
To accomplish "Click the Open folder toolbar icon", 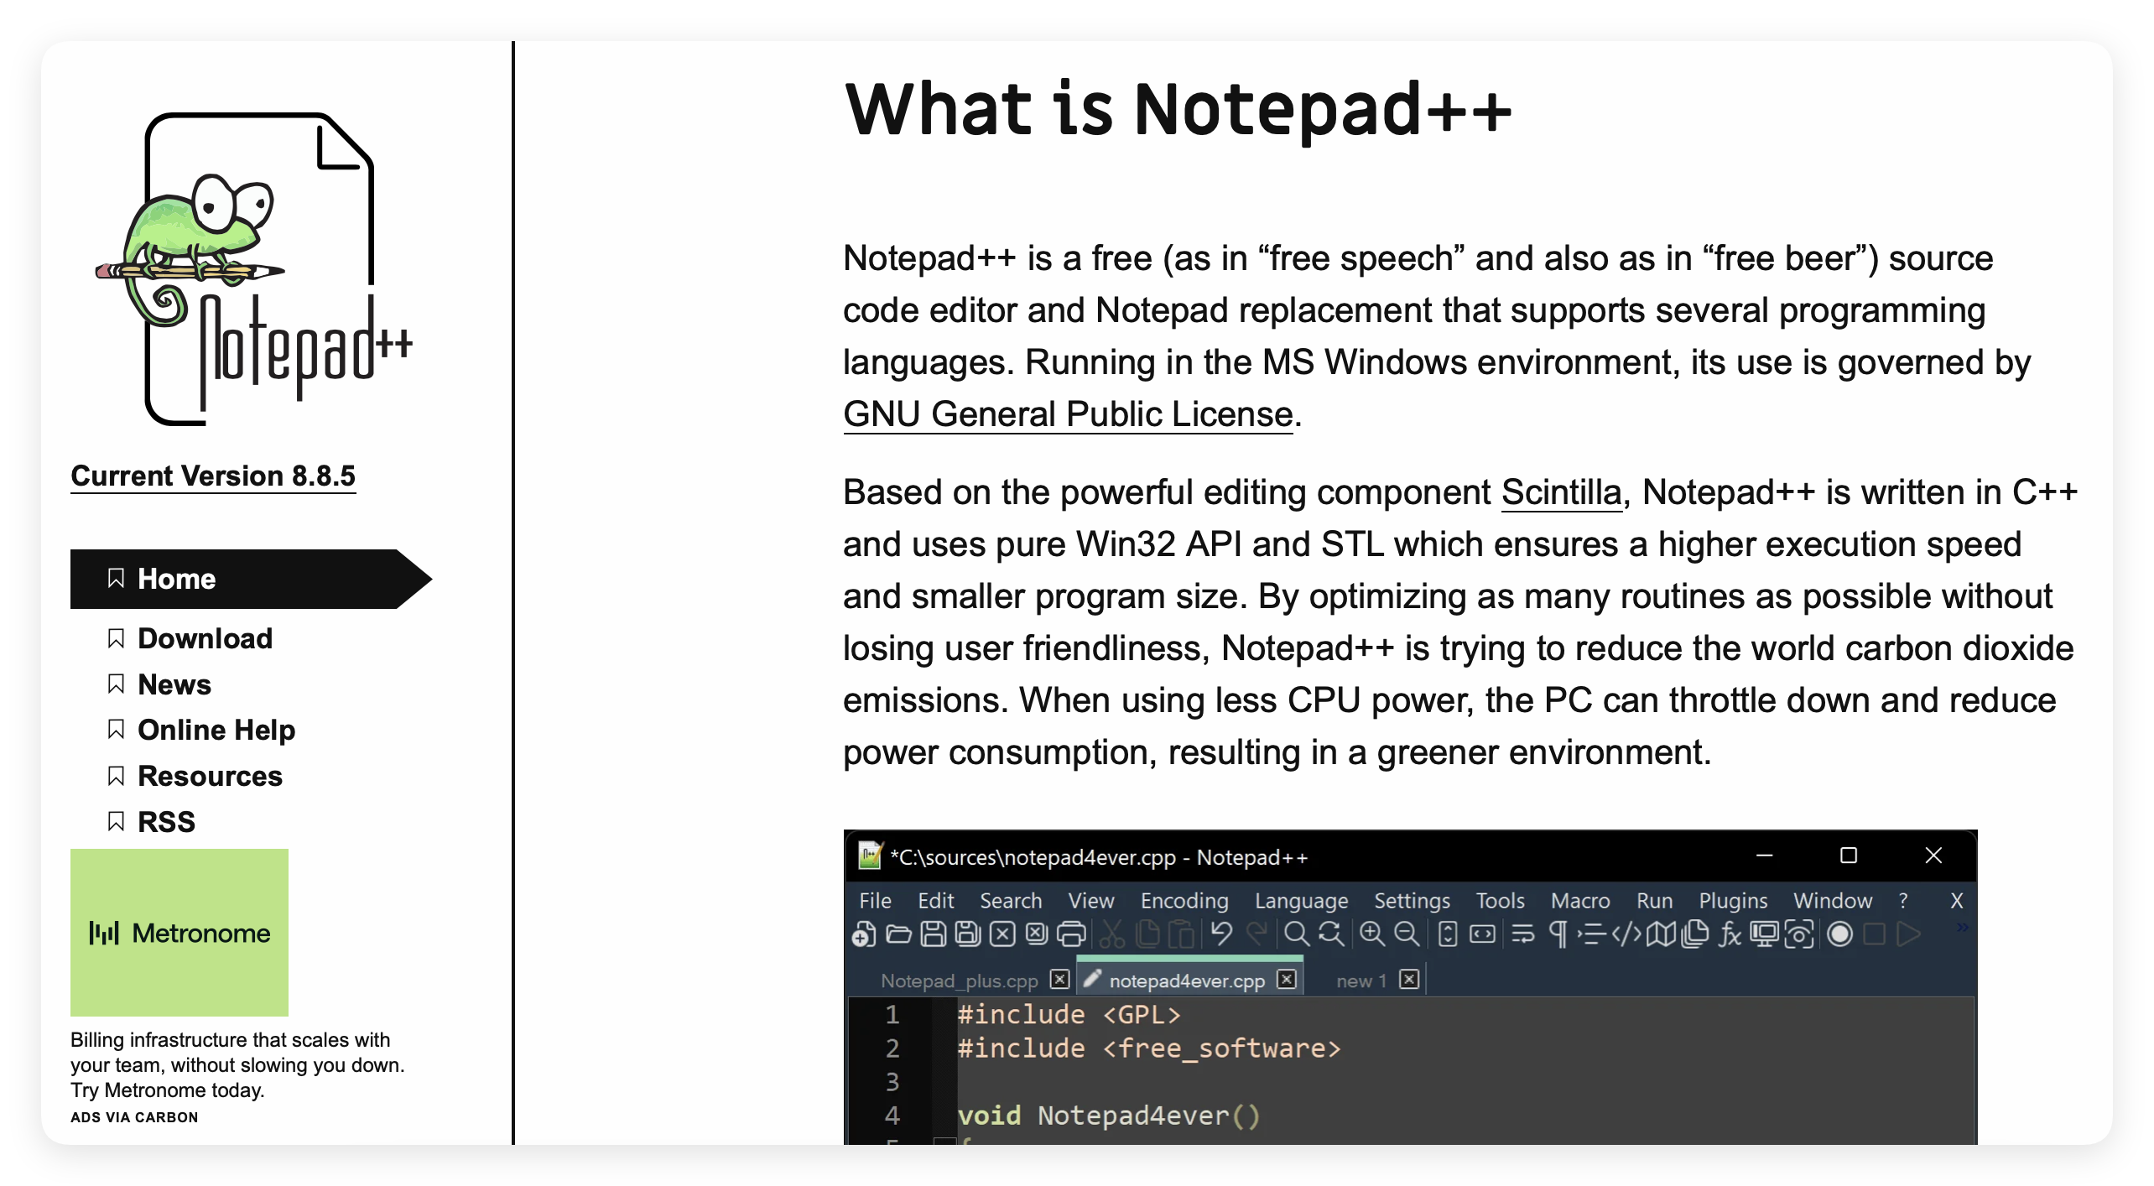I will click(898, 934).
